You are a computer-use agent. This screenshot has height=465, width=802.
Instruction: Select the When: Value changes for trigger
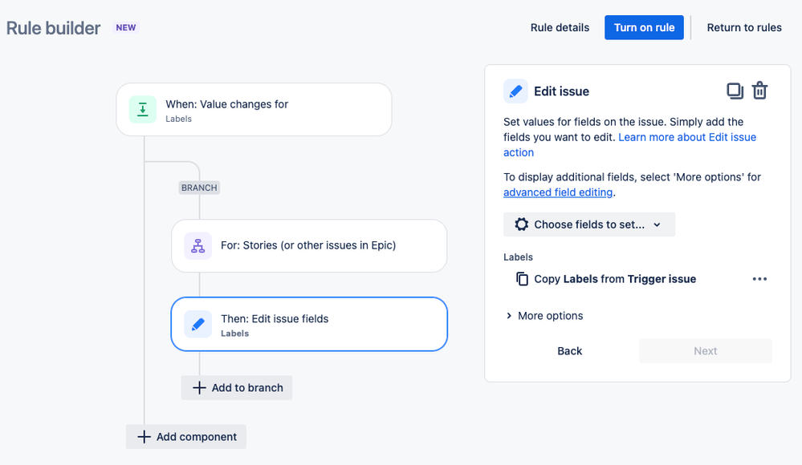tap(254, 109)
